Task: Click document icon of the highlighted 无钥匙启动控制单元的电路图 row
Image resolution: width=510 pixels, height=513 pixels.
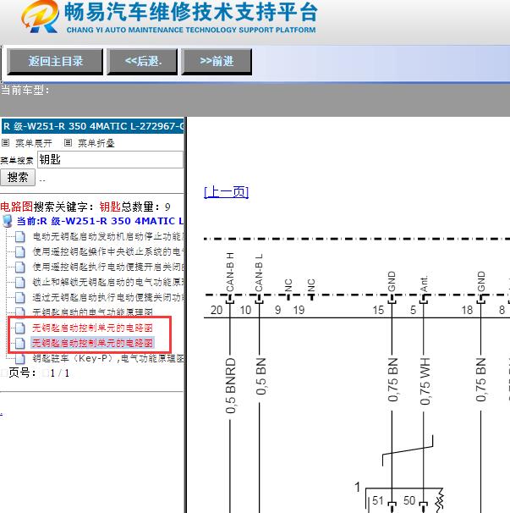Action: tap(20, 343)
